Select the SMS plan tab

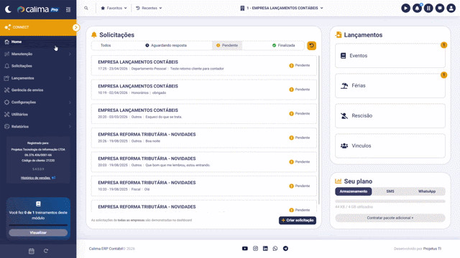coord(390,191)
